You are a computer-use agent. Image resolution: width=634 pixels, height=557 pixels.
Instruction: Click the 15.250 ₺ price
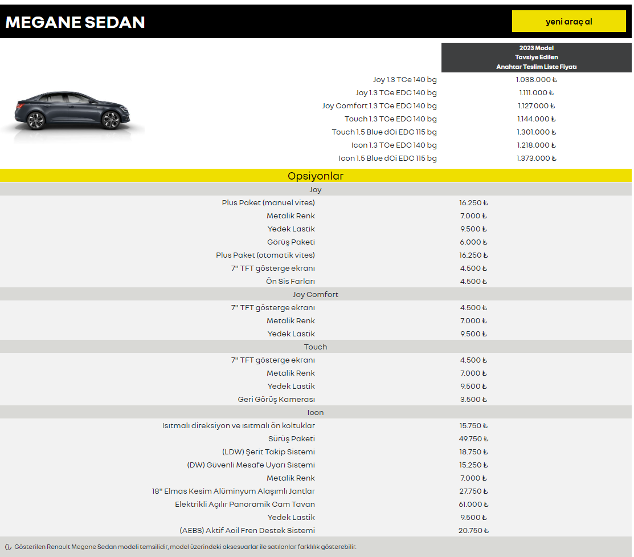[x=473, y=465]
